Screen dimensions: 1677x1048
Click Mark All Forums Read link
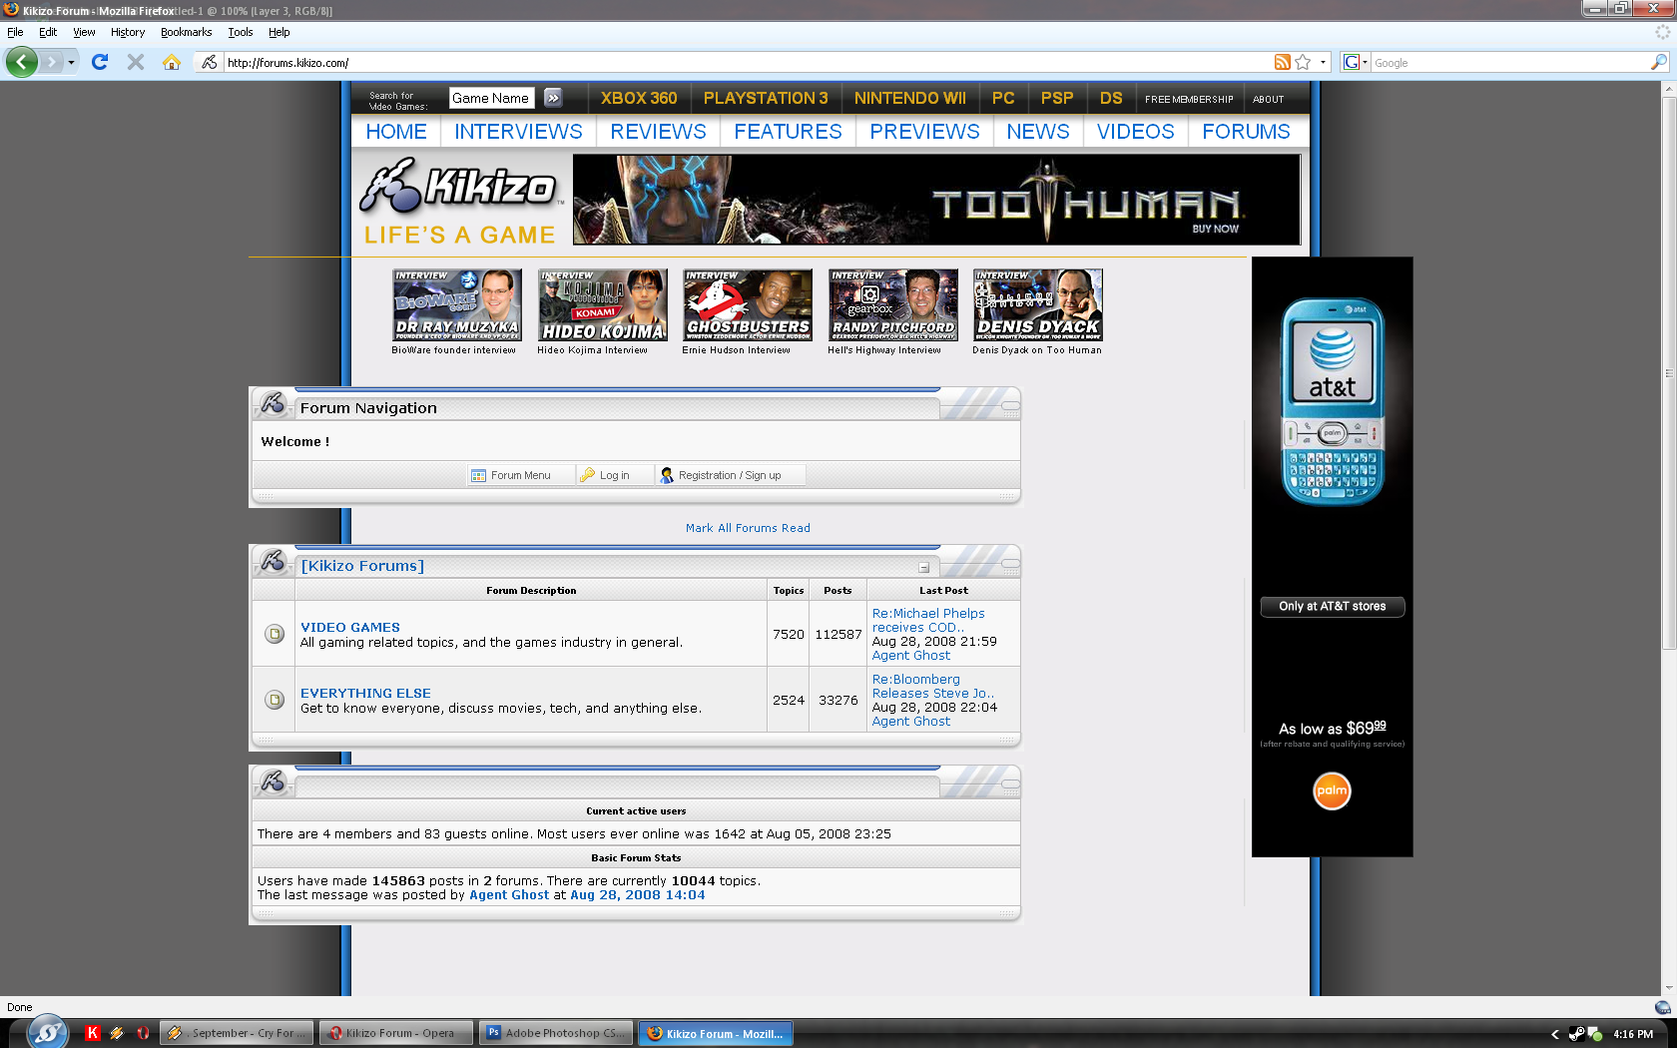(x=748, y=528)
